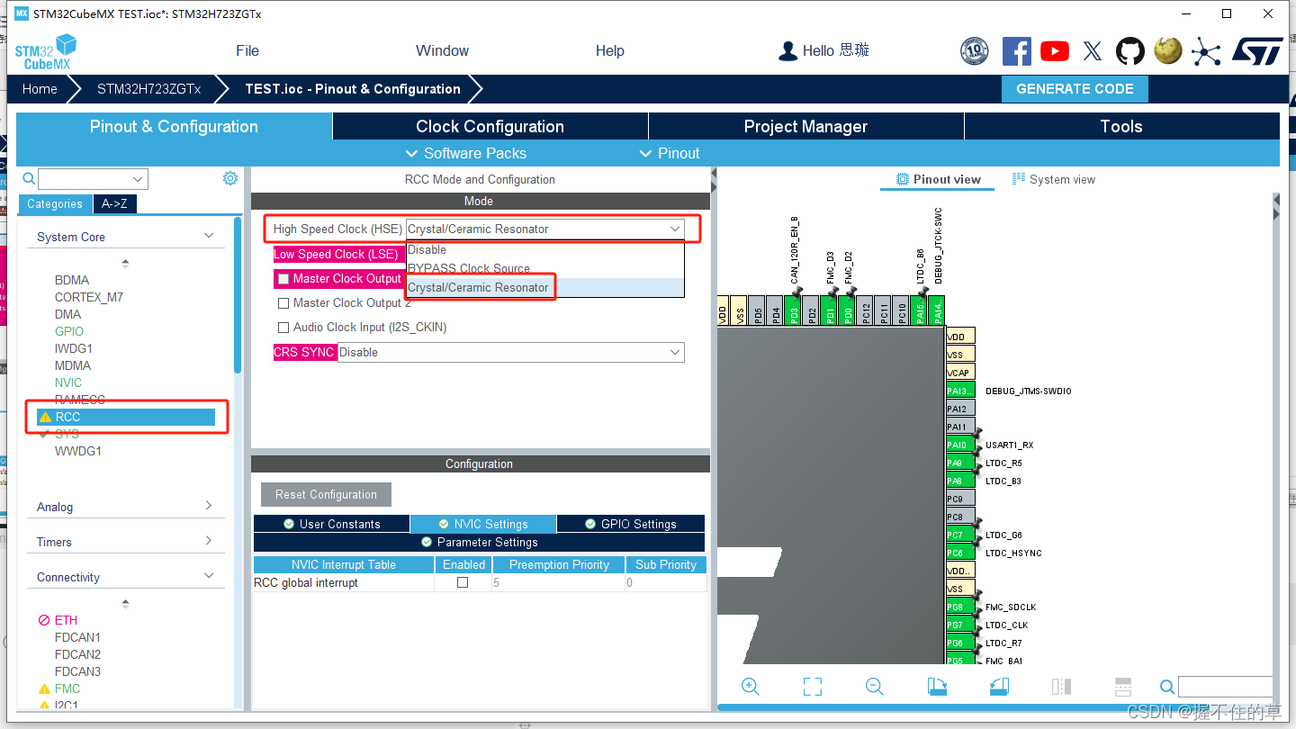This screenshot has height=729, width=1296.
Task: Click the Reset Configuration button
Action: 326,494
